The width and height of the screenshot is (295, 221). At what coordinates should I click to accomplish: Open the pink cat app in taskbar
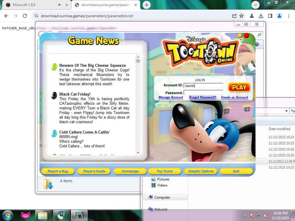[x=26, y=215]
